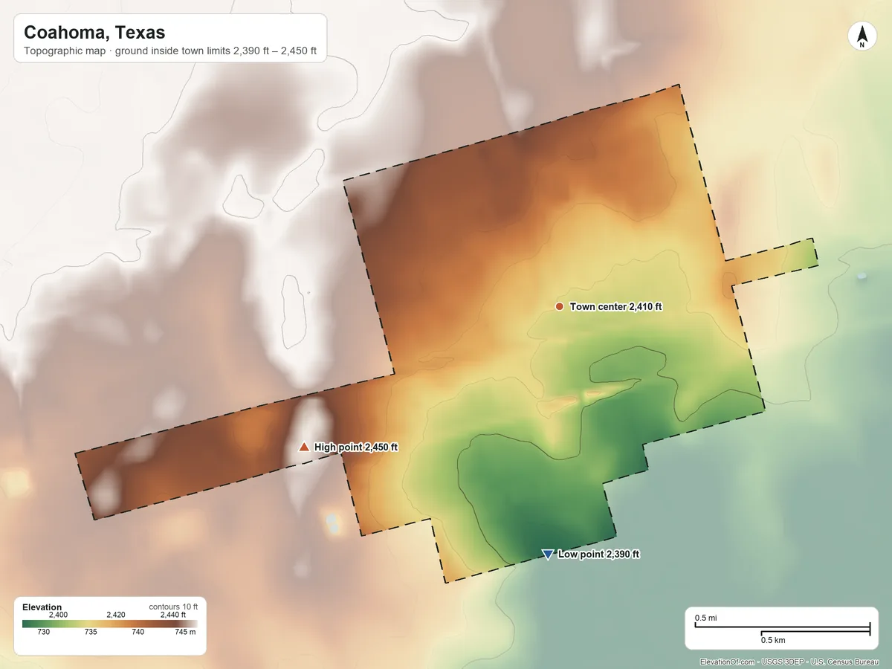Click the elevation color gradient bar
Viewport: 892px width, 669px height.
pyautogui.click(x=110, y=624)
